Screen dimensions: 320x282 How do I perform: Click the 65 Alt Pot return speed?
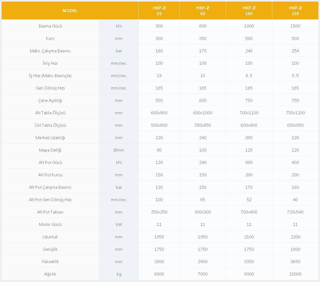203,200
